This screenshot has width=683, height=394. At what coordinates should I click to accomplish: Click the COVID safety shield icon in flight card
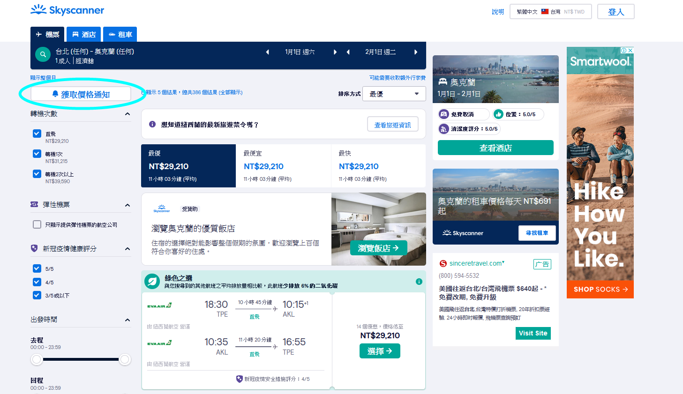[240, 379]
